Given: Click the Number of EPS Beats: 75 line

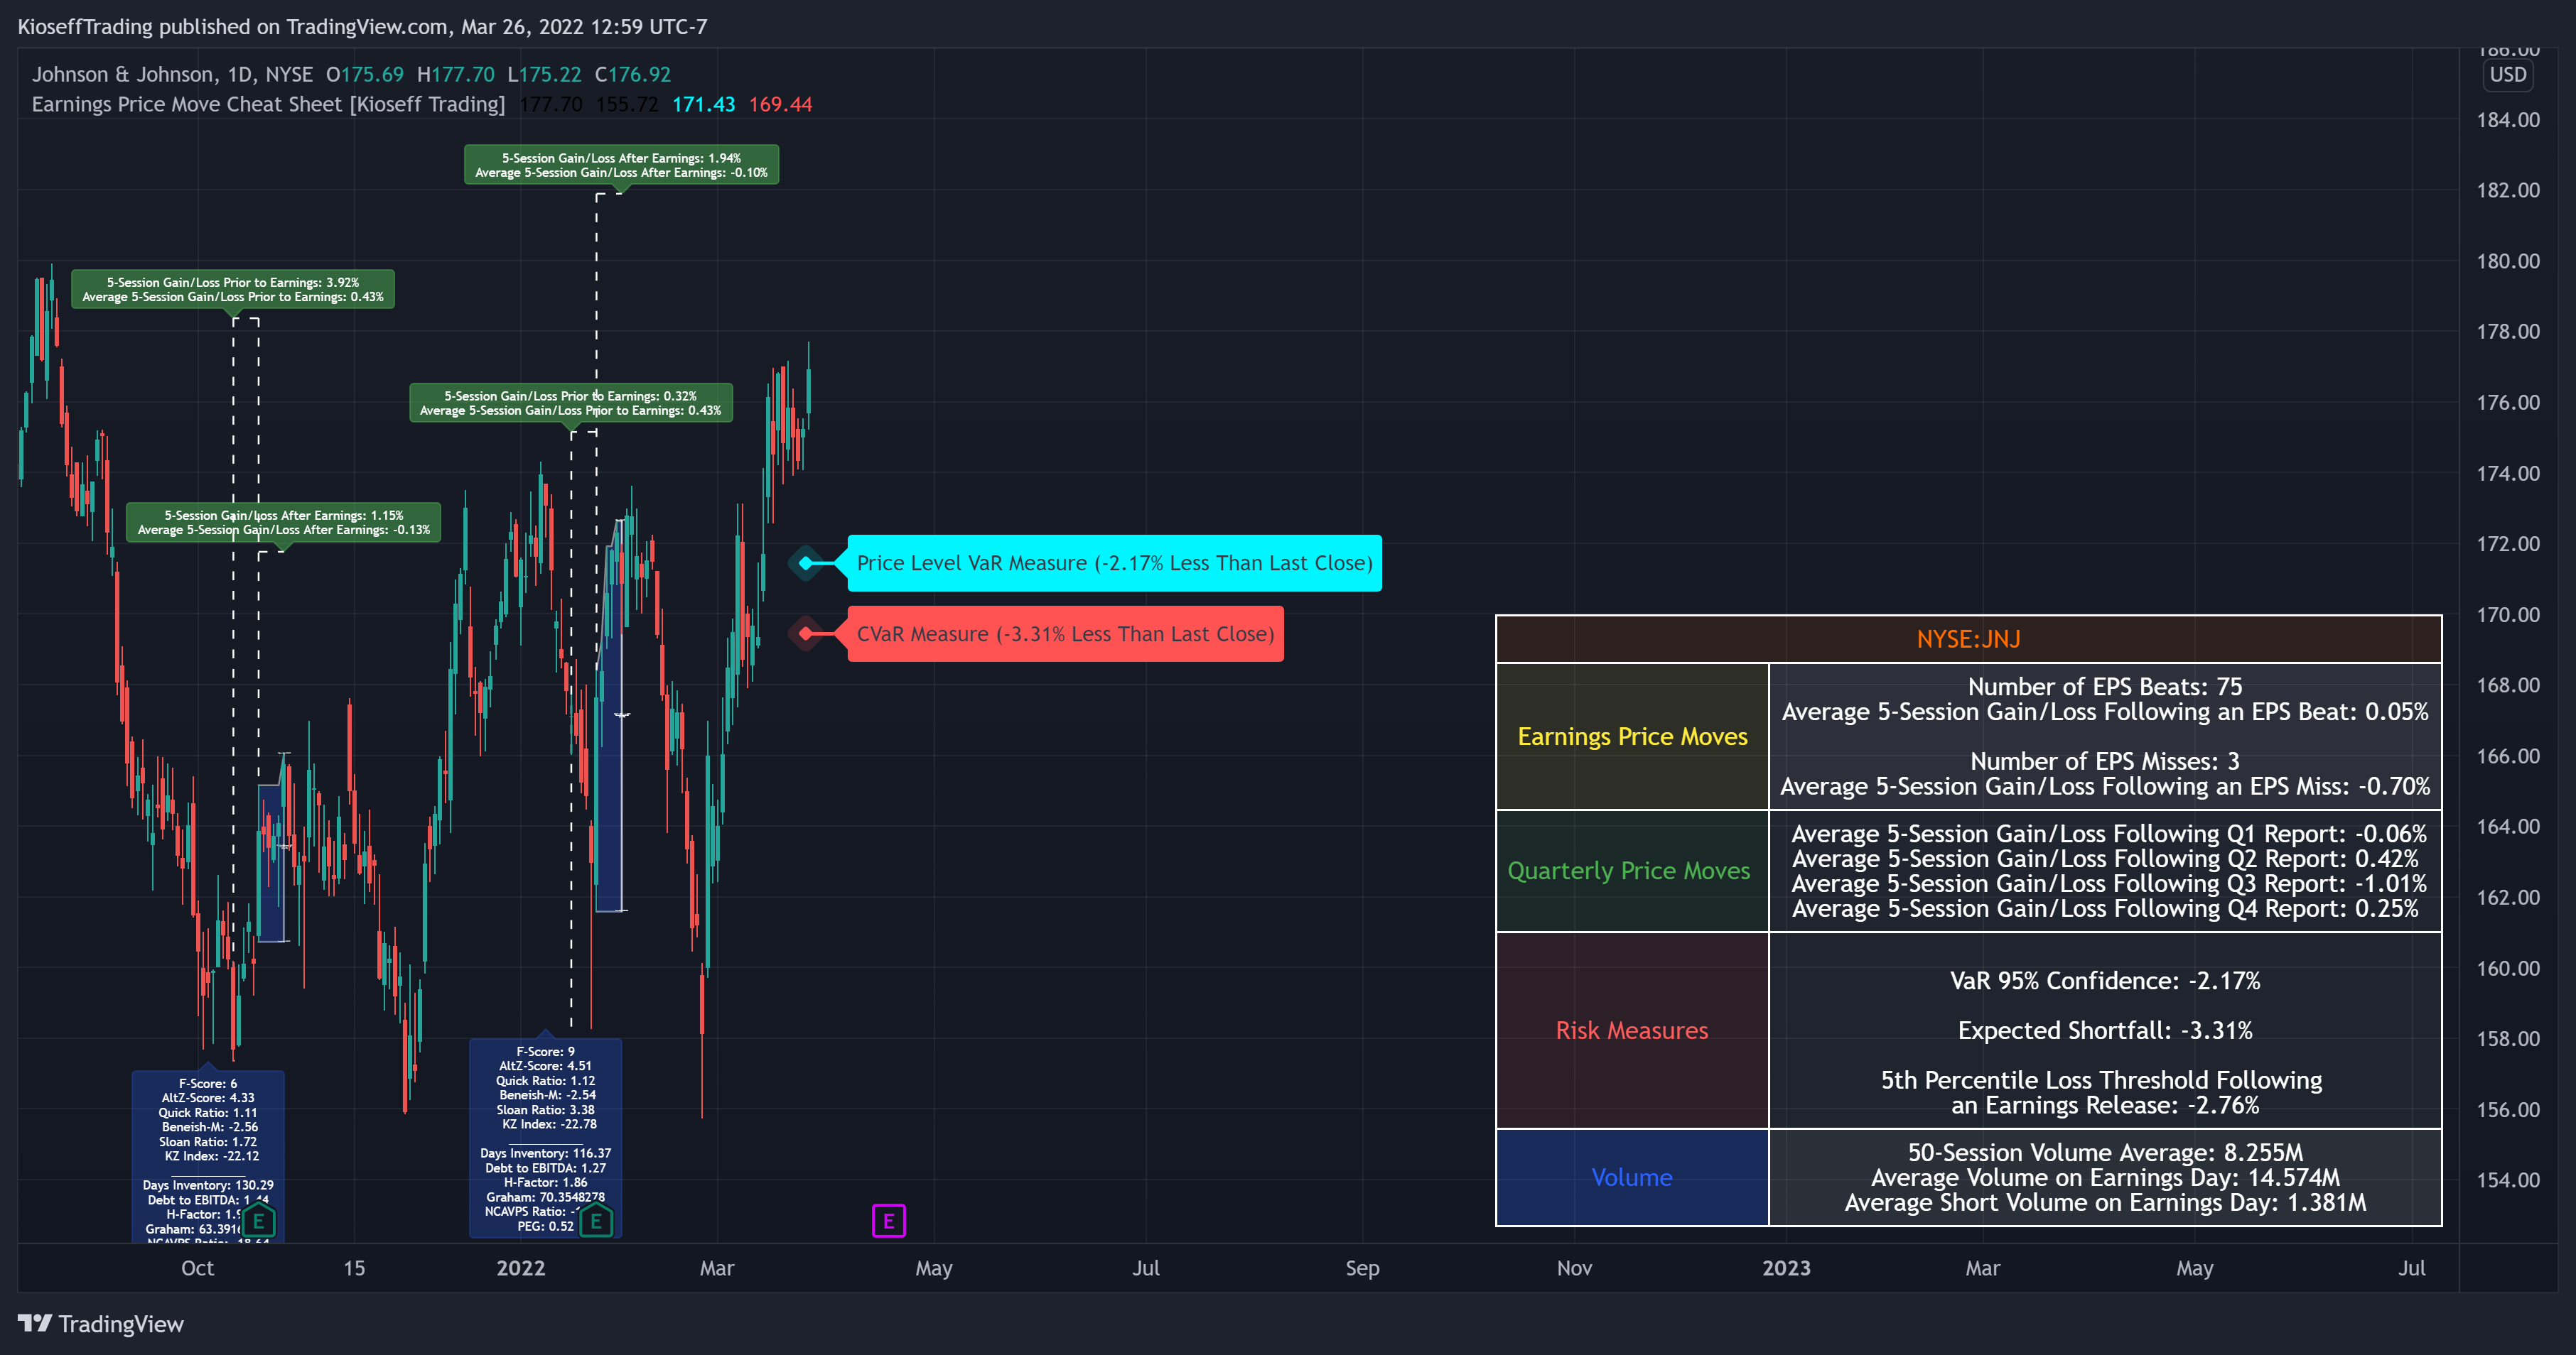Looking at the screenshot, I should (x=2104, y=687).
